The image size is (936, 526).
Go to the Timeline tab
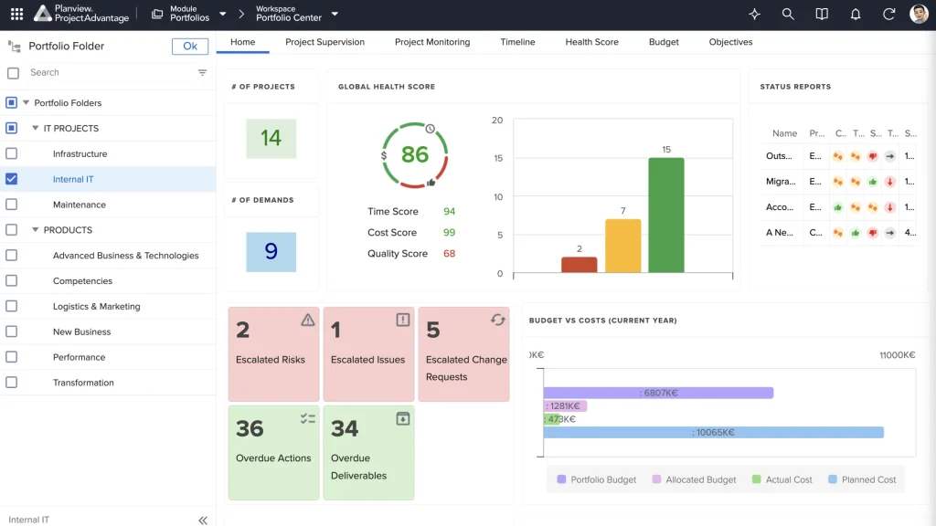pyautogui.click(x=517, y=42)
